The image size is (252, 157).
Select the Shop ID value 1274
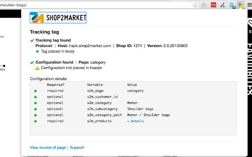click(x=137, y=46)
